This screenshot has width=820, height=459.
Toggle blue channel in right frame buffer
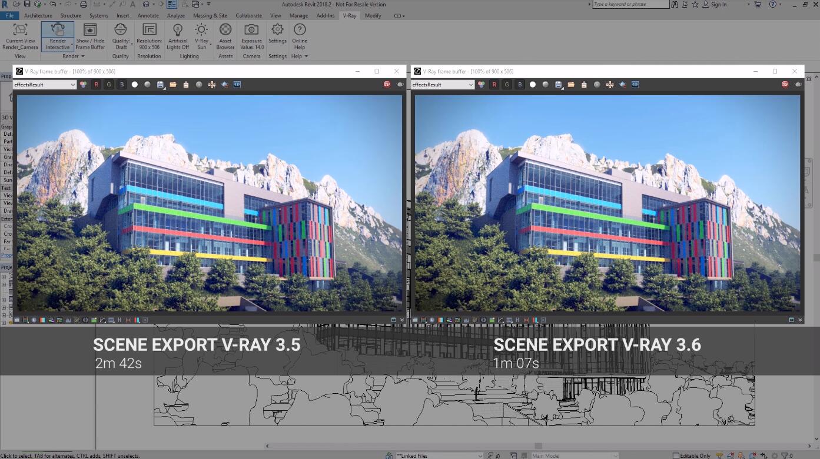[x=520, y=85]
